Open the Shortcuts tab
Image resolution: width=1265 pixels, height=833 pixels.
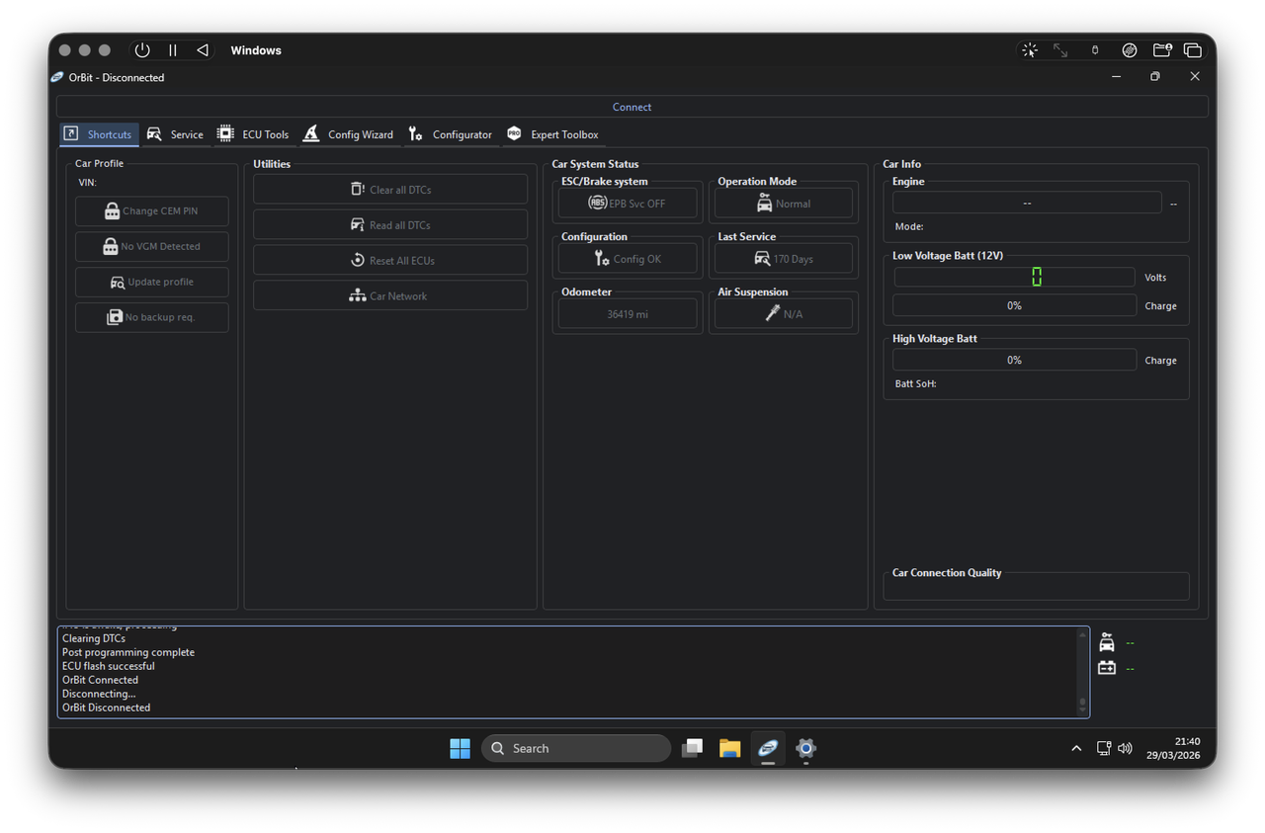point(99,134)
